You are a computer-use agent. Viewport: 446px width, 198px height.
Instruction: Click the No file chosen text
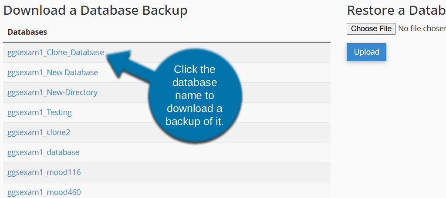(x=422, y=29)
